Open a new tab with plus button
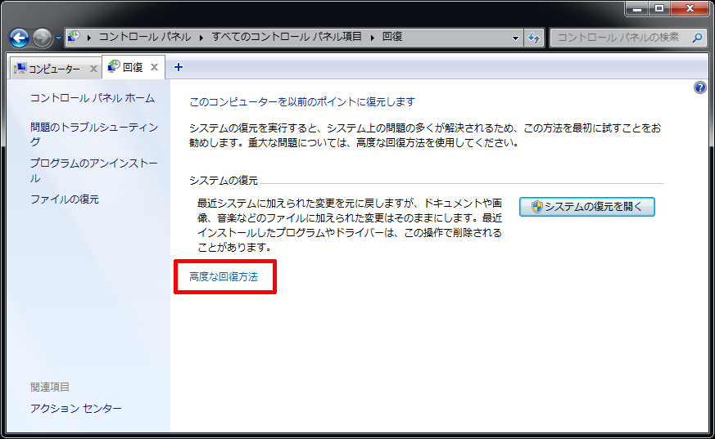This screenshot has width=715, height=439. pyautogui.click(x=179, y=67)
